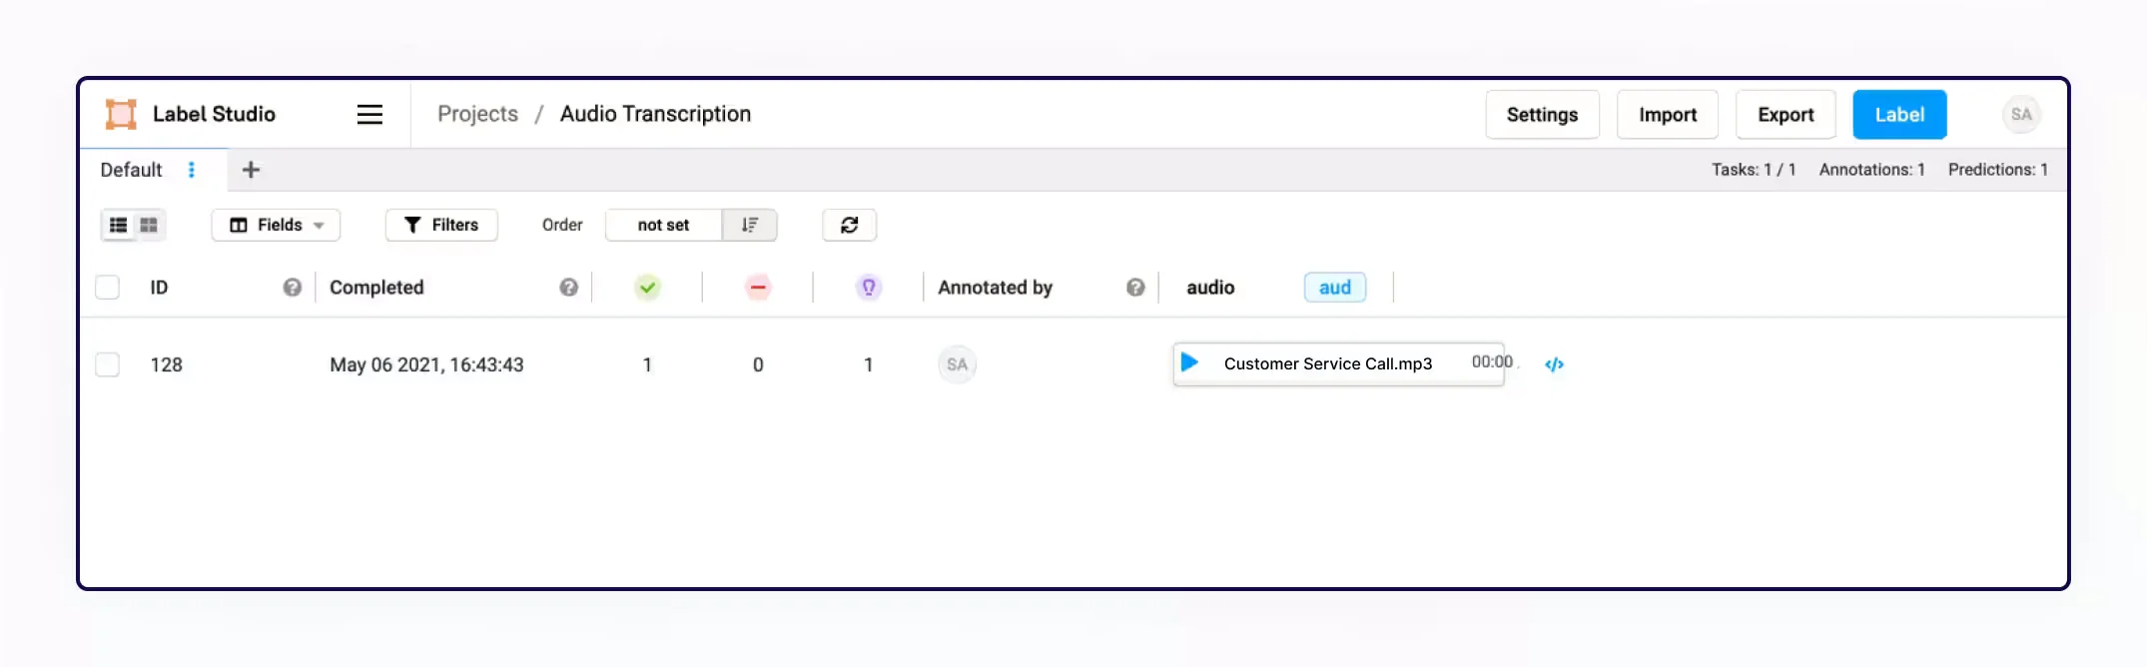Go to Projects breadcrumb

pos(477,115)
